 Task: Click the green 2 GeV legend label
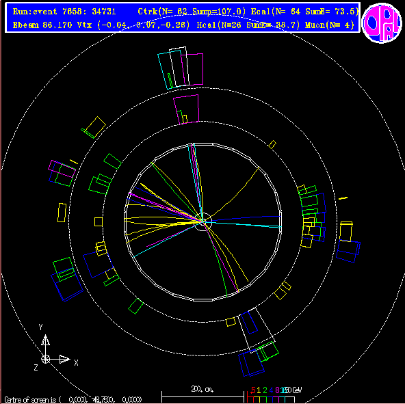[x=265, y=390]
